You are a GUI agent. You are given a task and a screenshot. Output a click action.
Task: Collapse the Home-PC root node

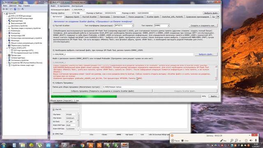(x=5, y=14)
